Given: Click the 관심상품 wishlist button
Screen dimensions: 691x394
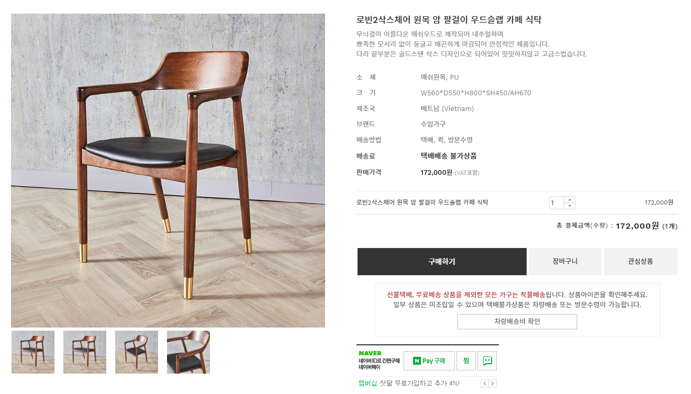Looking at the screenshot, I should click(x=640, y=262).
